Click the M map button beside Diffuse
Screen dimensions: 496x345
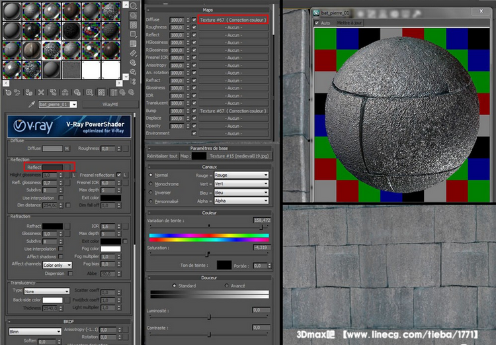[x=67, y=148]
